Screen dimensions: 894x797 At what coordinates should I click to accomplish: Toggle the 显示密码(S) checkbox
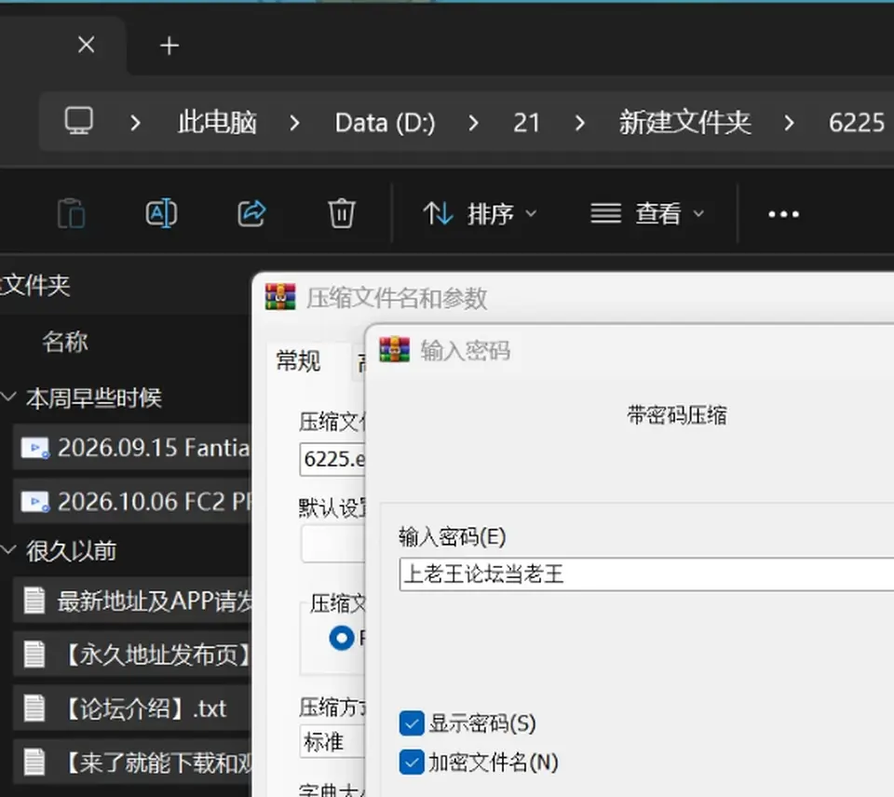click(412, 723)
